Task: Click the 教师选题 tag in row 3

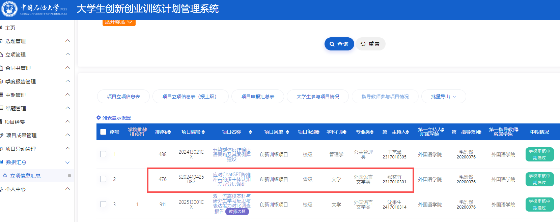Action: coord(237,212)
